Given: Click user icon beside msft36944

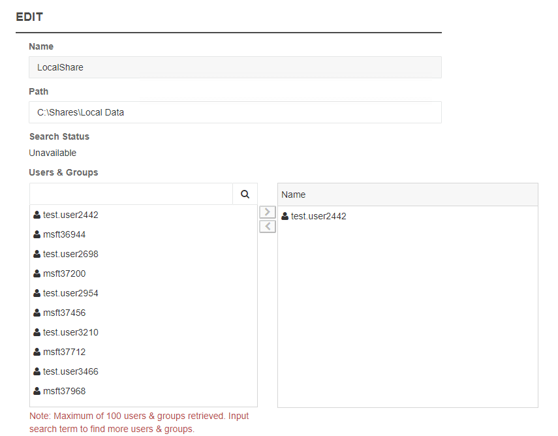Looking at the screenshot, I should pos(37,234).
